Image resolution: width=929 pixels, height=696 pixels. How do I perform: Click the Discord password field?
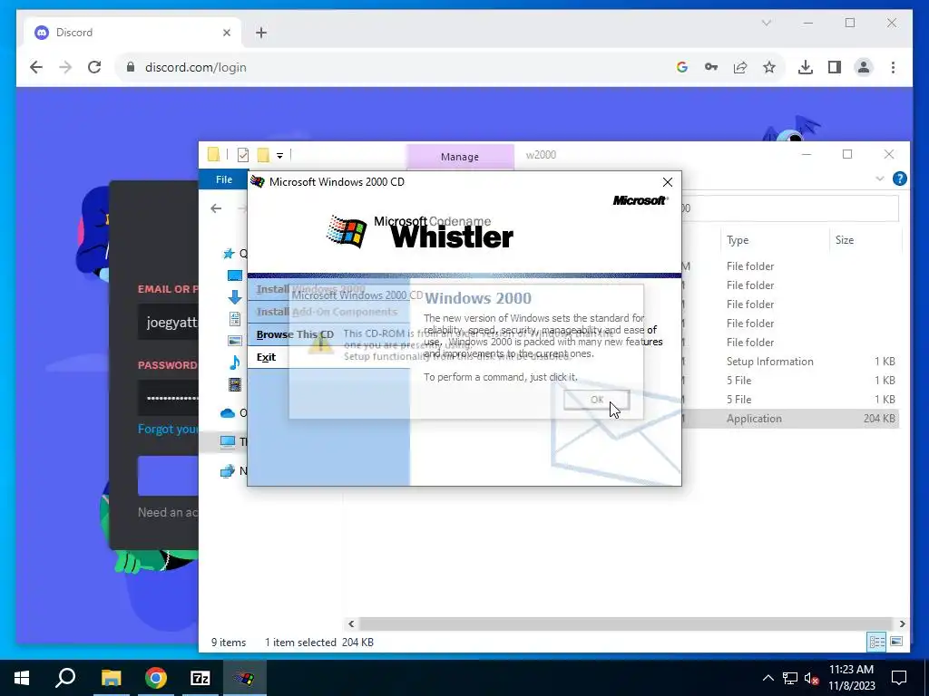coord(168,398)
